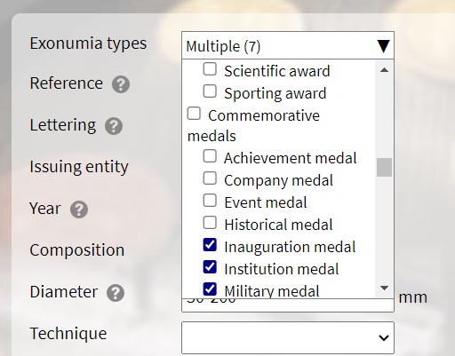Open help icon next to Diameter
Image resolution: width=455 pixels, height=356 pixels.
pos(116,293)
